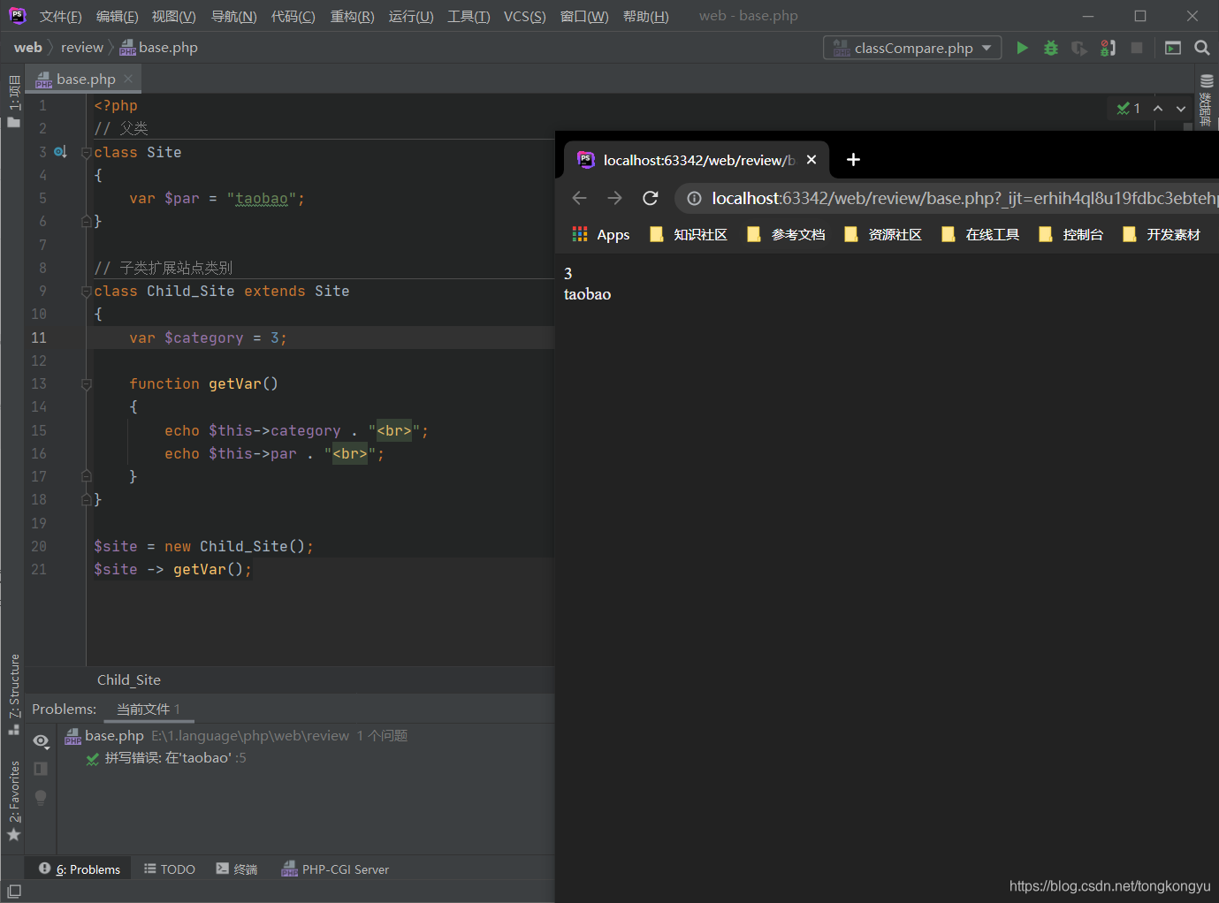Run with coverage using the shield icon
Image resolution: width=1219 pixels, height=903 pixels.
click(x=1079, y=48)
